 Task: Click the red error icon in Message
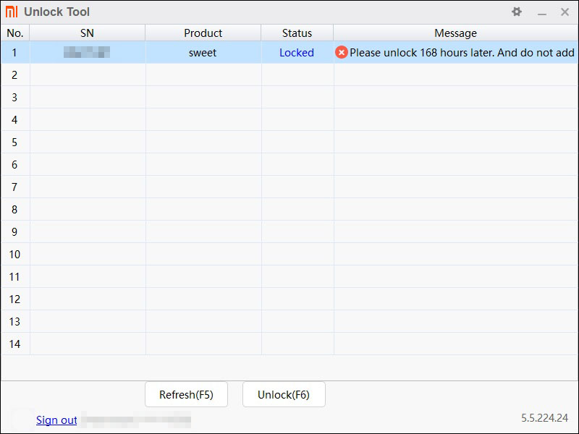(341, 52)
